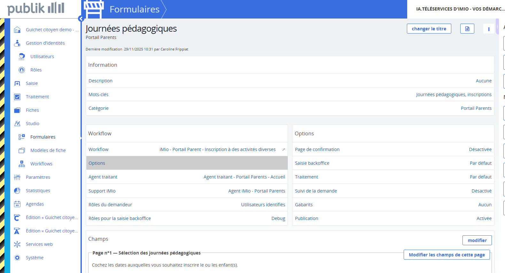The width and height of the screenshot is (505, 273).
Task: Open IA.TÉLÉSERVICES D'IMIO site link
Action: 460,9
